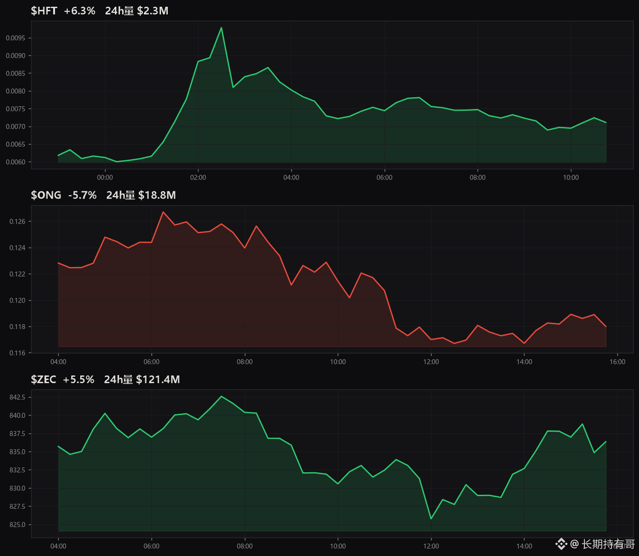This screenshot has height=556, width=639.
Task: Pick the 0.116 price label on ONG axis
Action: [18, 353]
